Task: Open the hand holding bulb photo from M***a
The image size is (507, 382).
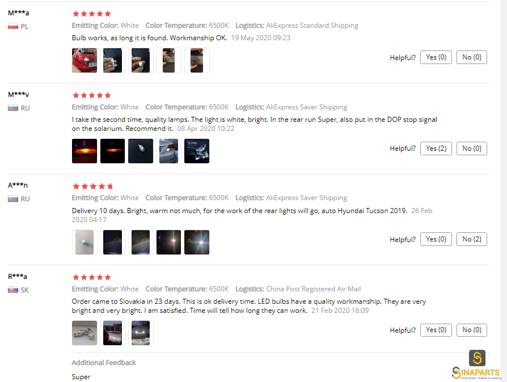Action: click(112, 61)
